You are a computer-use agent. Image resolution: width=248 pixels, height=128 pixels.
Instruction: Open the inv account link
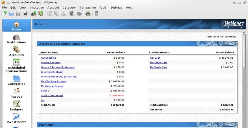tap(43, 100)
